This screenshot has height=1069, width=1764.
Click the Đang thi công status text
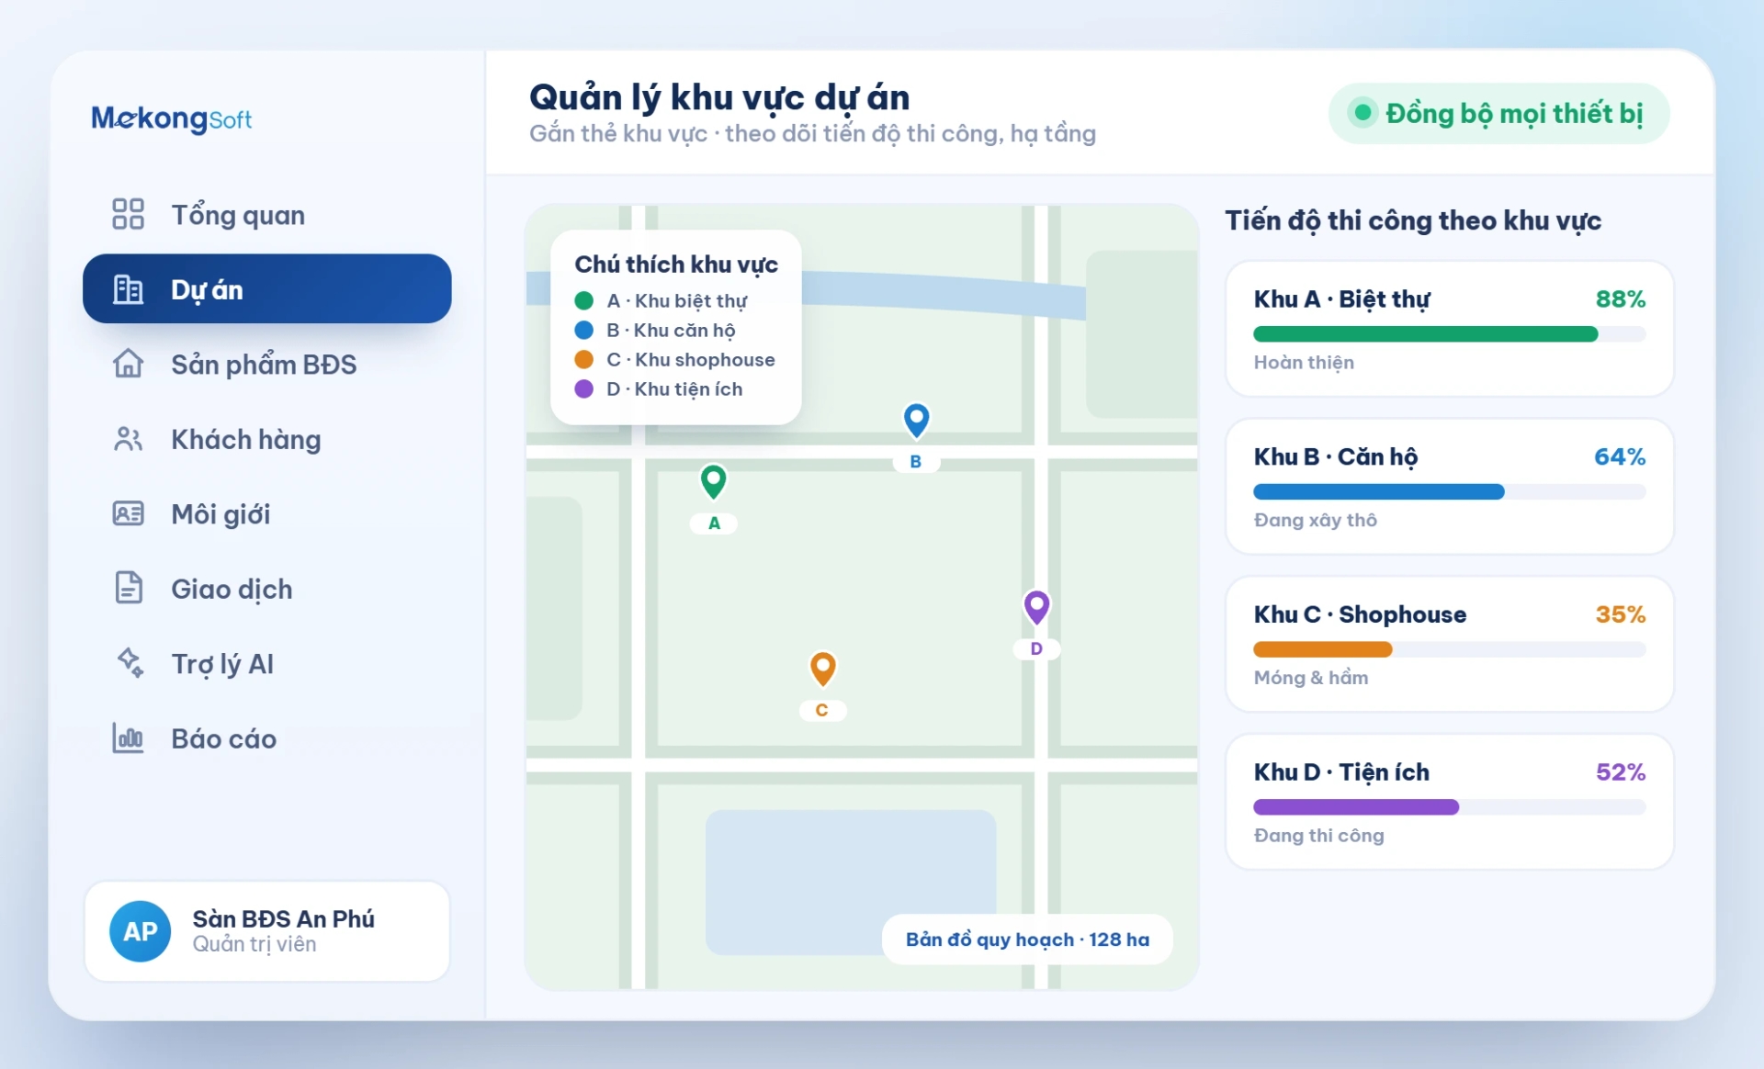coord(1318,835)
